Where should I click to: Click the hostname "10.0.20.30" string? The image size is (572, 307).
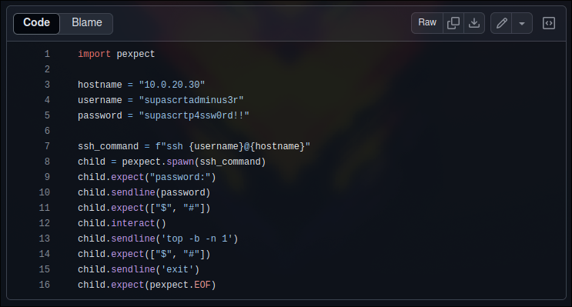(172, 85)
